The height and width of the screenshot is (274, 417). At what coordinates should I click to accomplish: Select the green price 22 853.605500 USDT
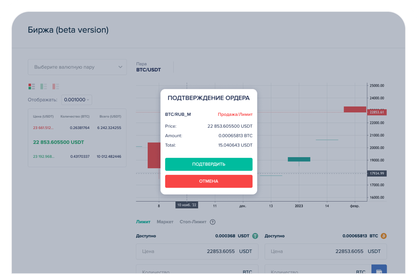[x=58, y=142]
